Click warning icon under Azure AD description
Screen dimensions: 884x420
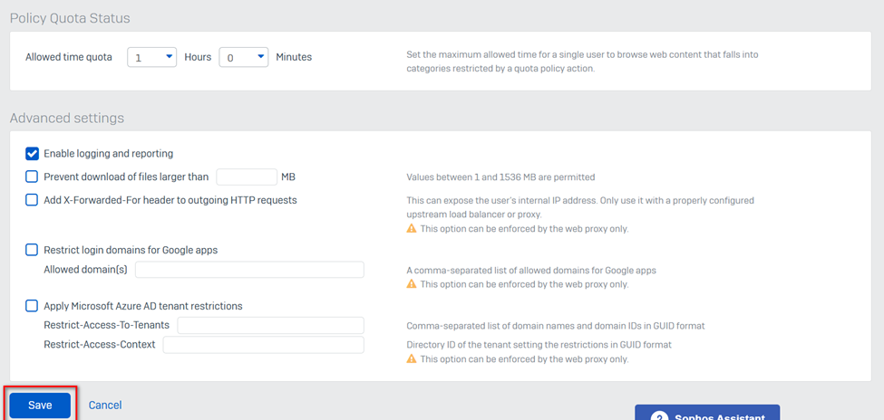pos(412,359)
